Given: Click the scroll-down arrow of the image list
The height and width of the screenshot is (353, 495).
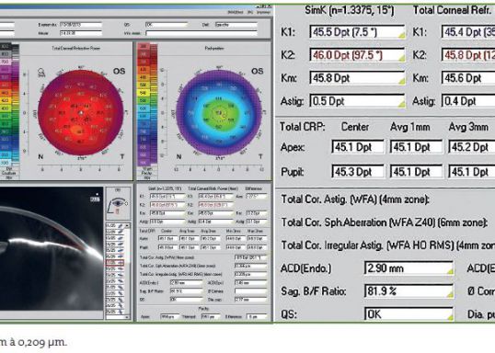Looking at the screenshot, I should [x=128, y=317].
